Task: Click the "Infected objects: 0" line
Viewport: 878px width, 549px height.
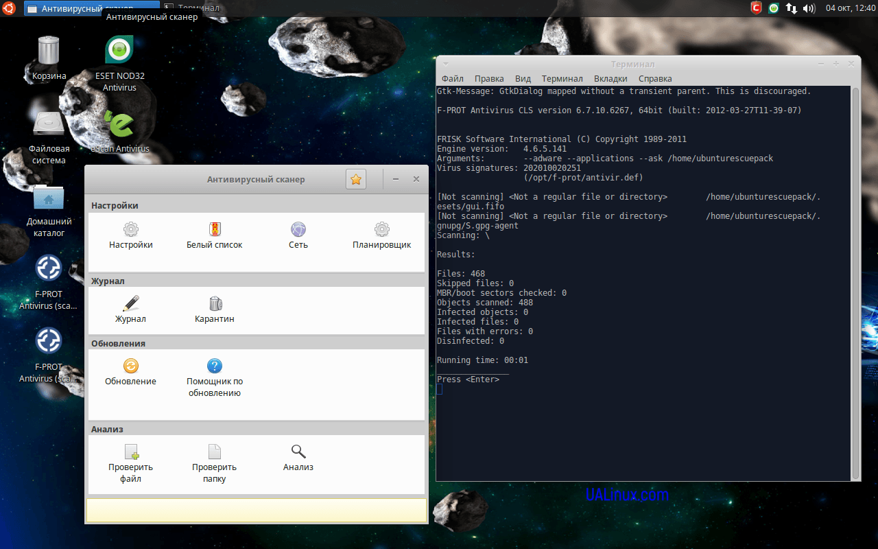Action: 482,312
